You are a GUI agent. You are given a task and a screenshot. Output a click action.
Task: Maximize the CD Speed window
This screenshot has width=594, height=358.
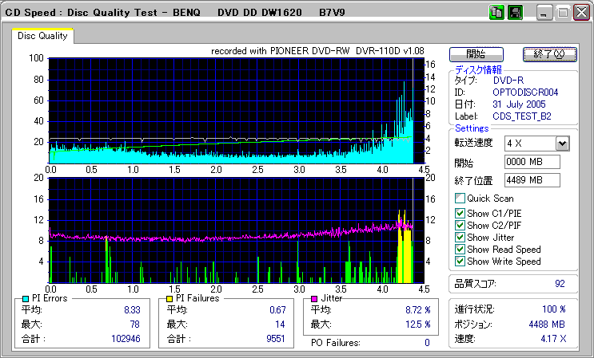tap(563, 13)
